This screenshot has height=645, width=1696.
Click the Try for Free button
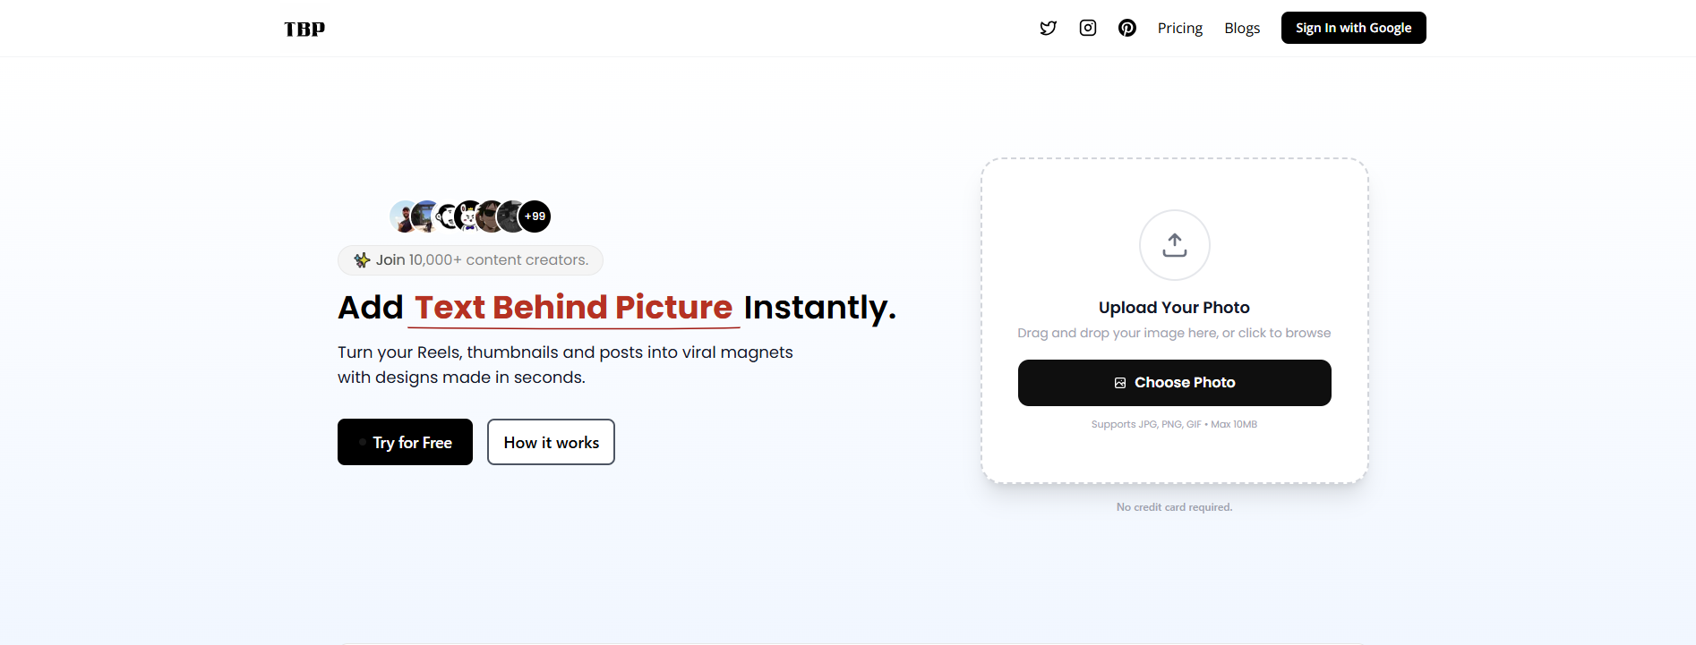coord(405,442)
